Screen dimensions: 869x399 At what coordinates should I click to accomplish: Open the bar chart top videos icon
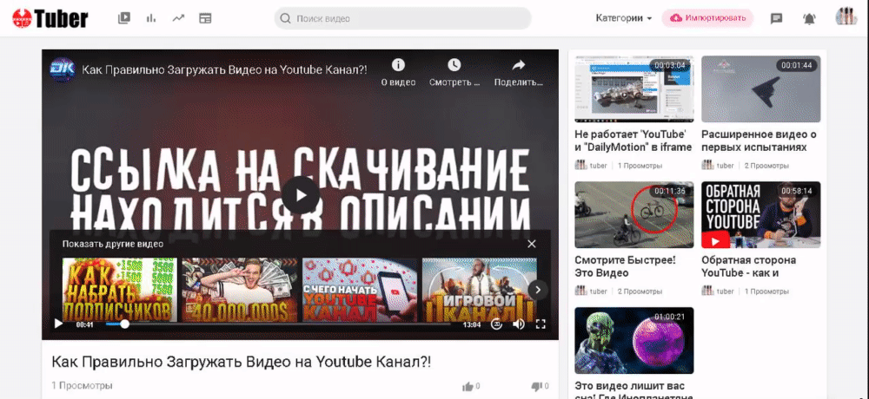coord(150,18)
